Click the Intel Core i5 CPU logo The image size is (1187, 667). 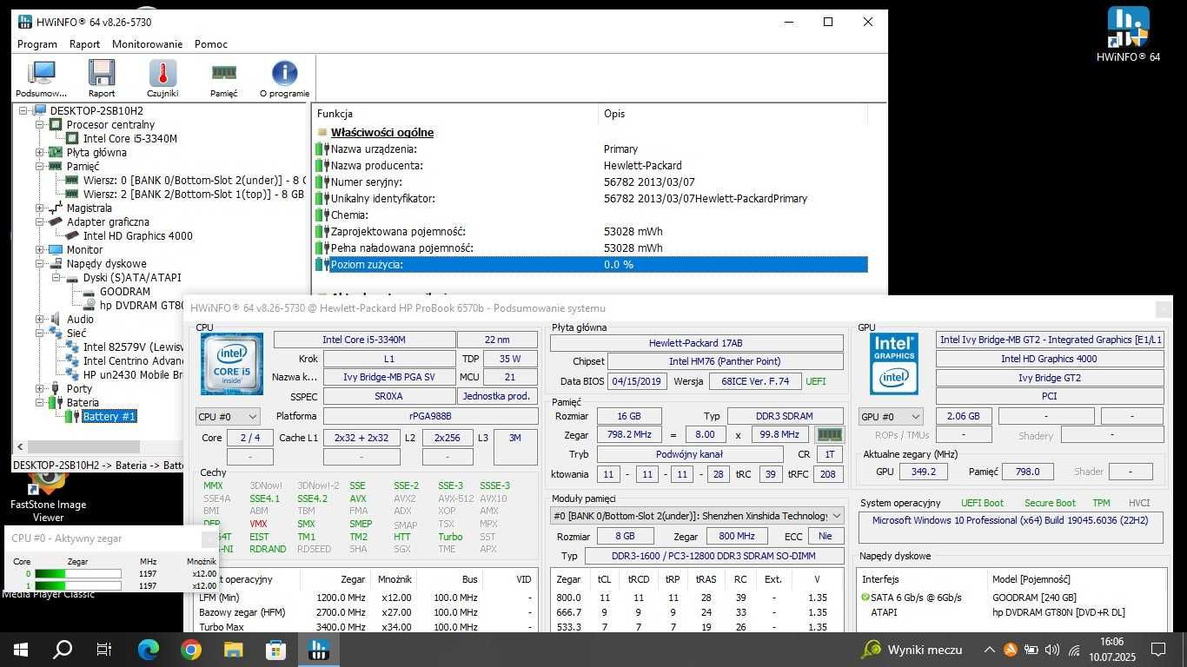[231, 366]
